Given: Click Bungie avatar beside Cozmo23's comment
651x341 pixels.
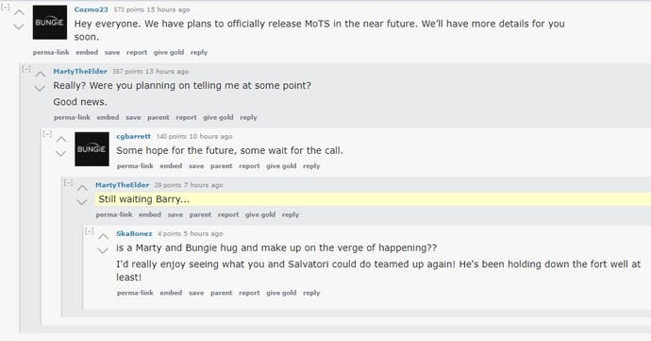Looking at the screenshot, I should (50, 23).
